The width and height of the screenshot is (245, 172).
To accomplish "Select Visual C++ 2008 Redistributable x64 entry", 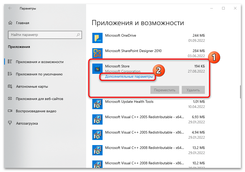I will pyautogui.click(x=148, y=150).
